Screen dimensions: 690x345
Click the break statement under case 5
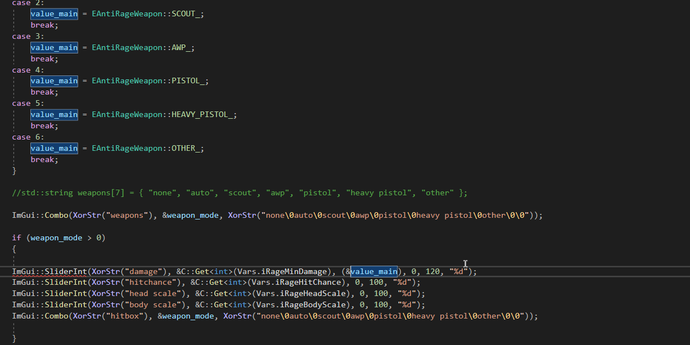(44, 126)
